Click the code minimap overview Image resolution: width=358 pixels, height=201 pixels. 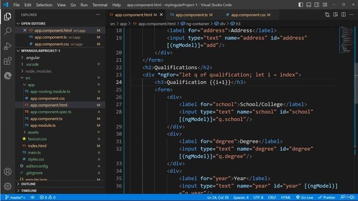coord(346,40)
